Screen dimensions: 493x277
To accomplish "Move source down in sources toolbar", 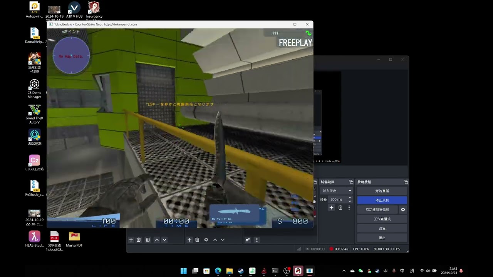I will [223, 240].
